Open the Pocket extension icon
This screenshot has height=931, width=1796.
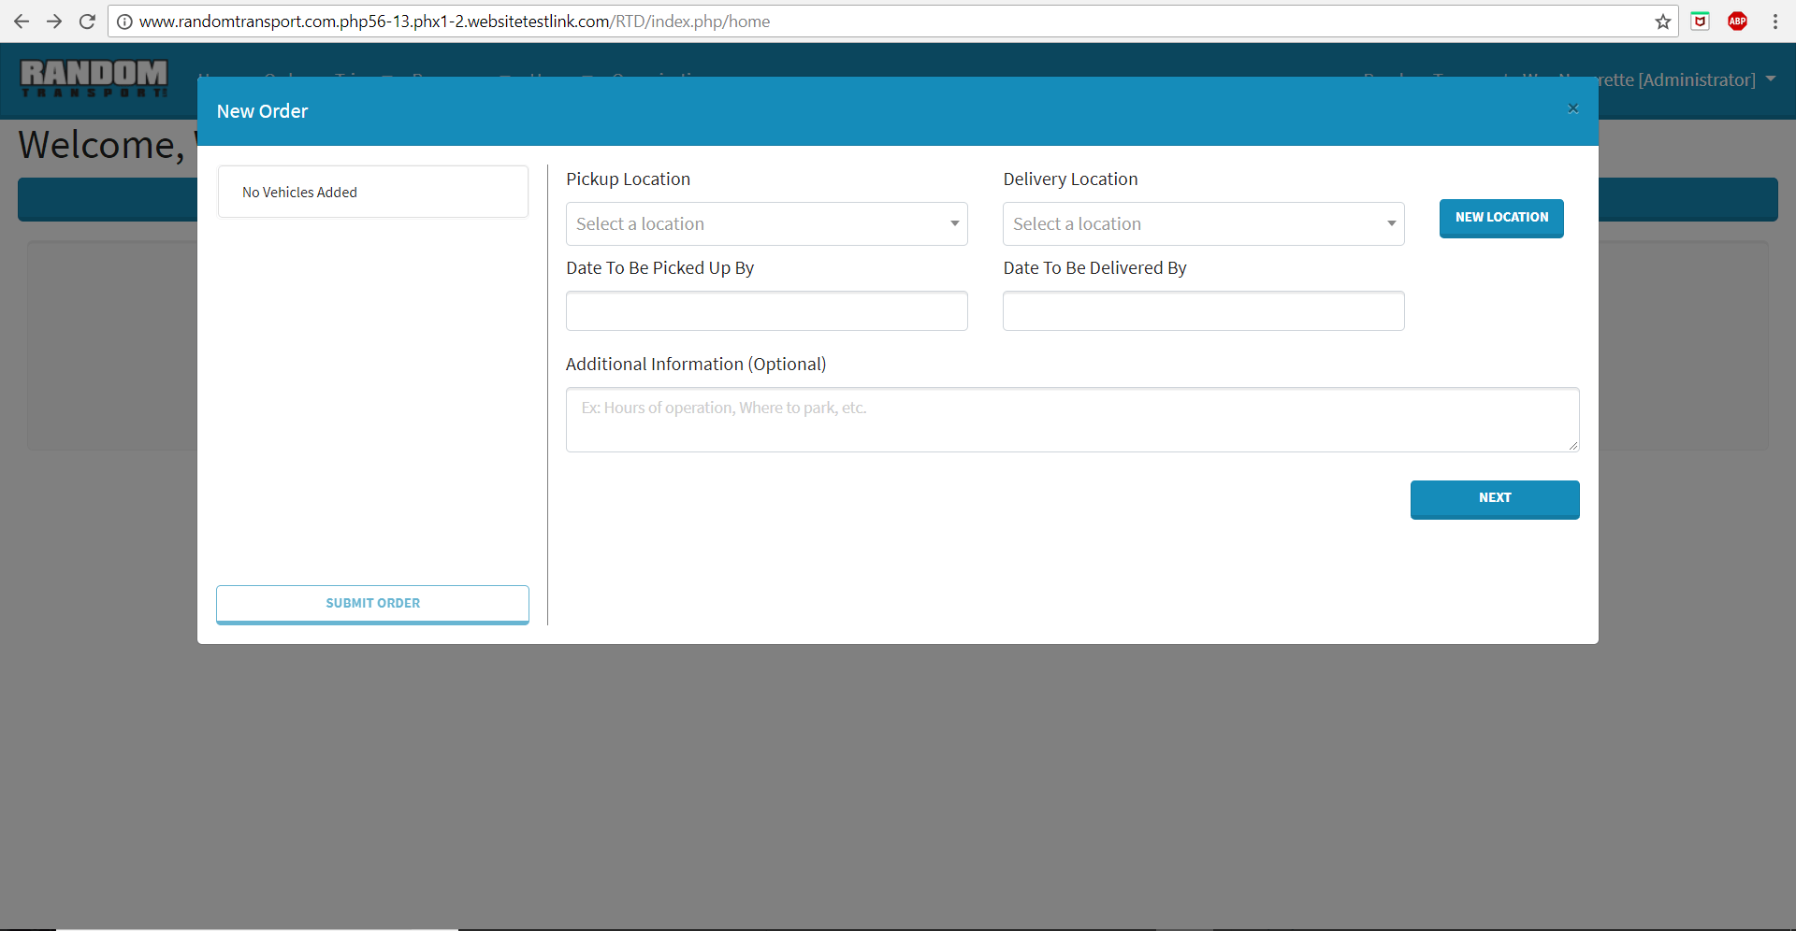1701,21
